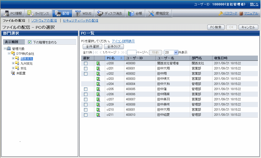Click the PC icon in cl200 row

point(98,63)
